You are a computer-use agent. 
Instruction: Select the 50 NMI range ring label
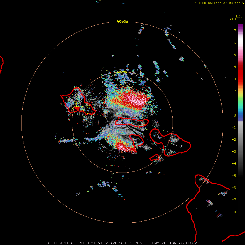click(122, 72)
